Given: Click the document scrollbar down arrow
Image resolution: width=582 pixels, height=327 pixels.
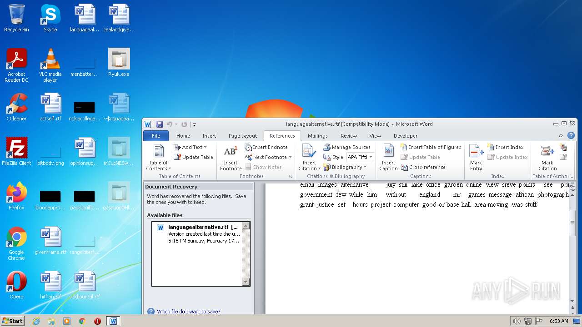Looking at the screenshot, I should click(x=572, y=301).
